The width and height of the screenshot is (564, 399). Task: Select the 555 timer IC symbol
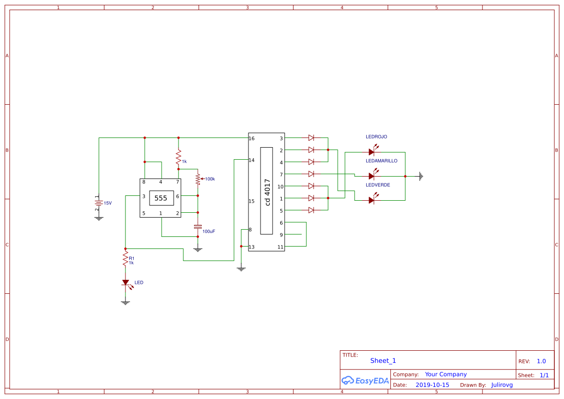pos(160,198)
